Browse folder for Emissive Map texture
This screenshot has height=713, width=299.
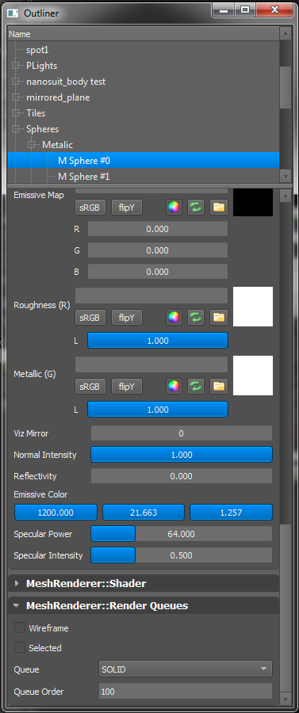coord(219,208)
